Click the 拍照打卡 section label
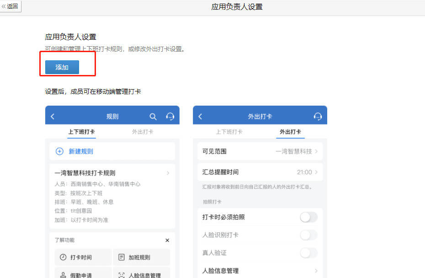The width and height of the screenshot is (425, 278). click(212, 202)
